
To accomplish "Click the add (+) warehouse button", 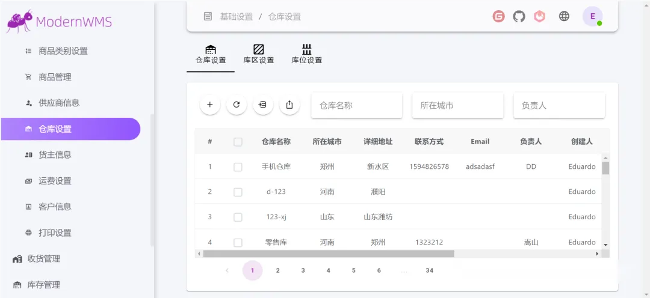I will 210,105.
